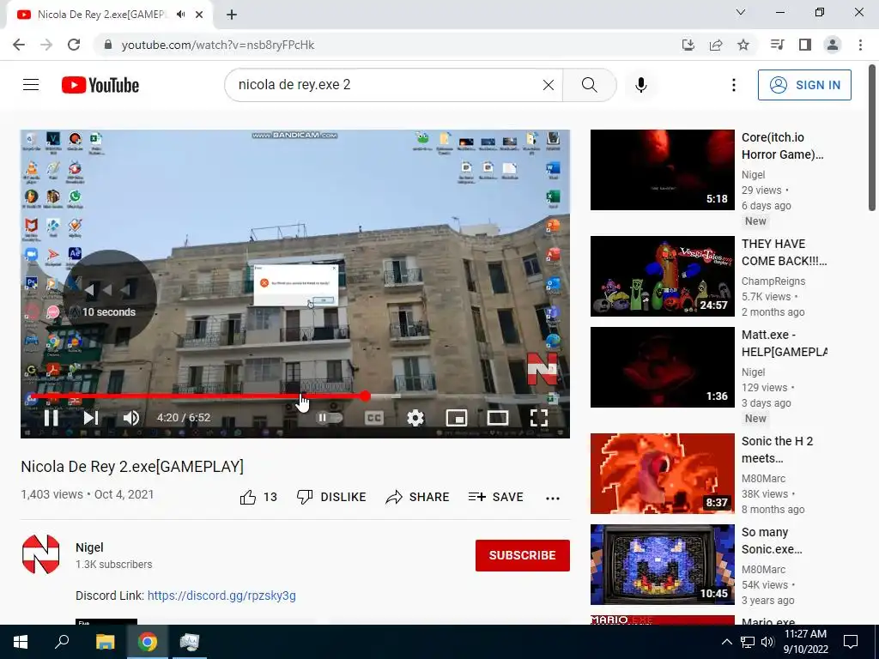The image size is (879, 659).
Task: Open Windows taskbar search
Action: click(62, 642)
